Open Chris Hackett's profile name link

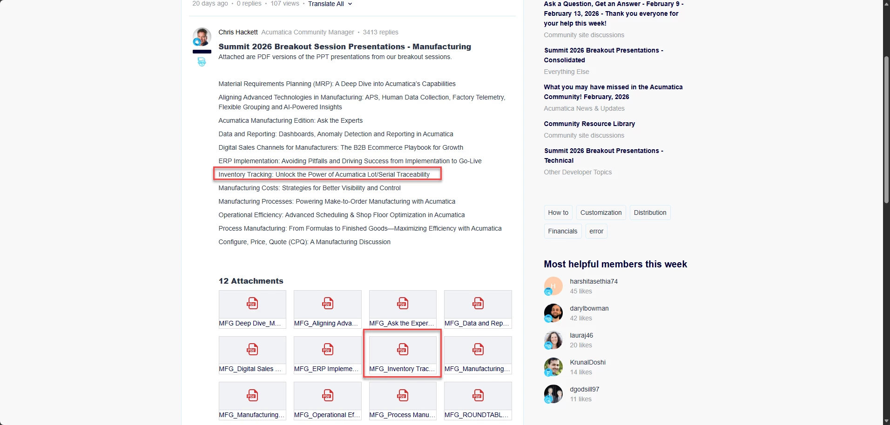238,32
